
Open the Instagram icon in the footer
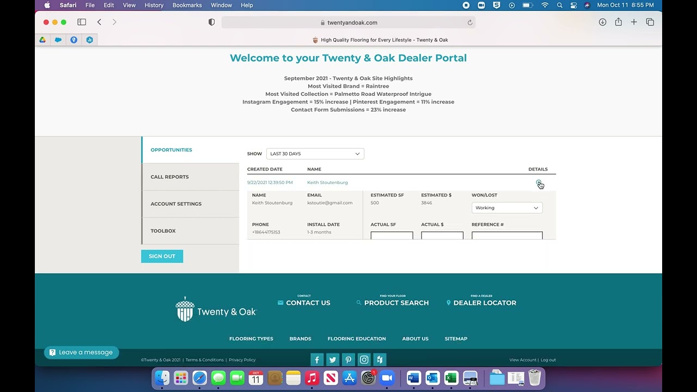(364, 359)
